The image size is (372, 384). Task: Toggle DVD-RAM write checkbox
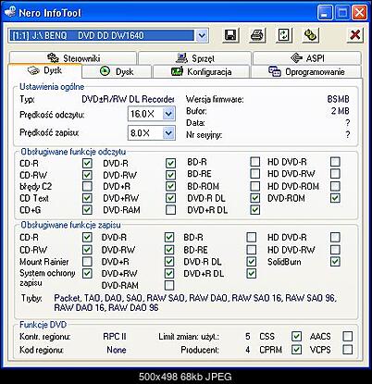tap(169, 285)
